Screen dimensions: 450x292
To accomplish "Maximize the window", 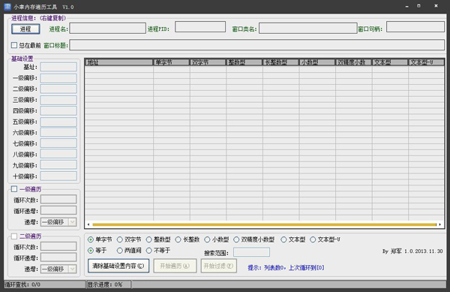I will coord(418,6).
